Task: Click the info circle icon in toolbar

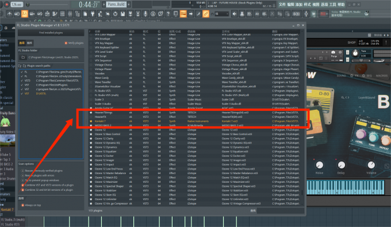Action: 153,14
